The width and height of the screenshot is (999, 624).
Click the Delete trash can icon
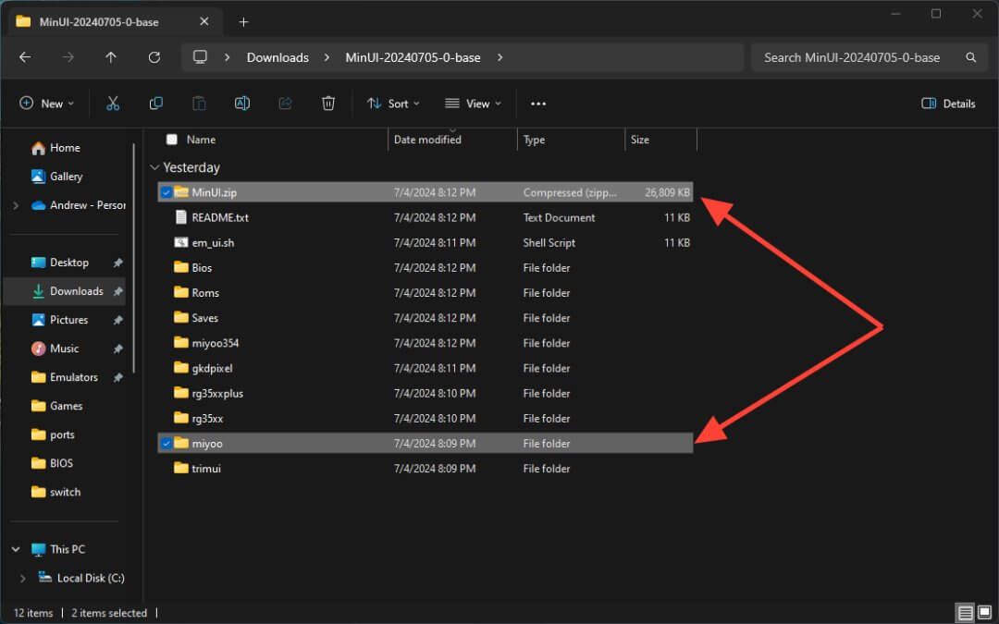pos(328,104)
